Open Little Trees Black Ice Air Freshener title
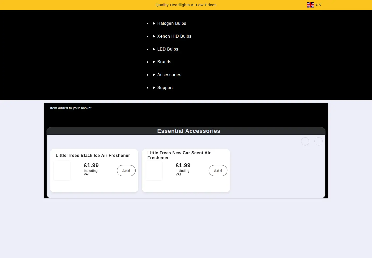372x258 pixels. (93, 155)
